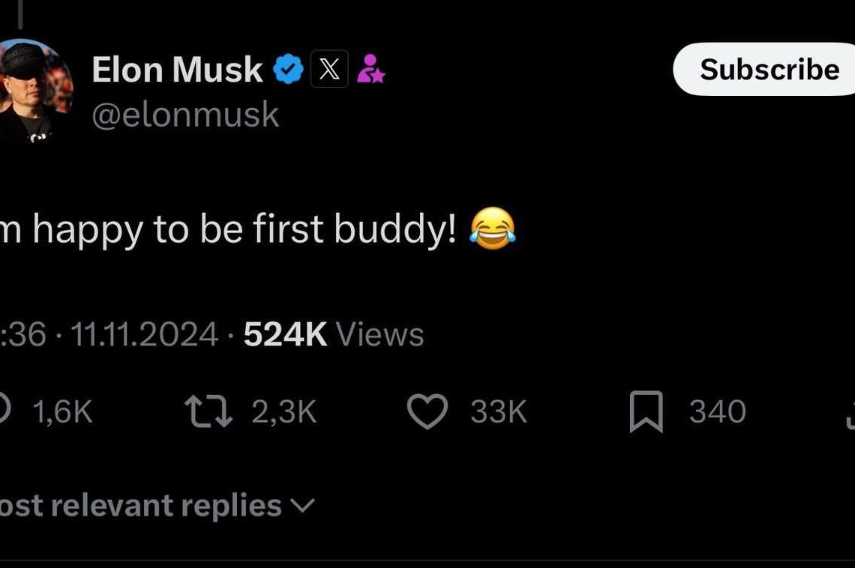Image resolution: width=855 pixels, height=568 pixels.
Task: Repost the tweet using the retweet icon
Action: [x=208, y=412]
